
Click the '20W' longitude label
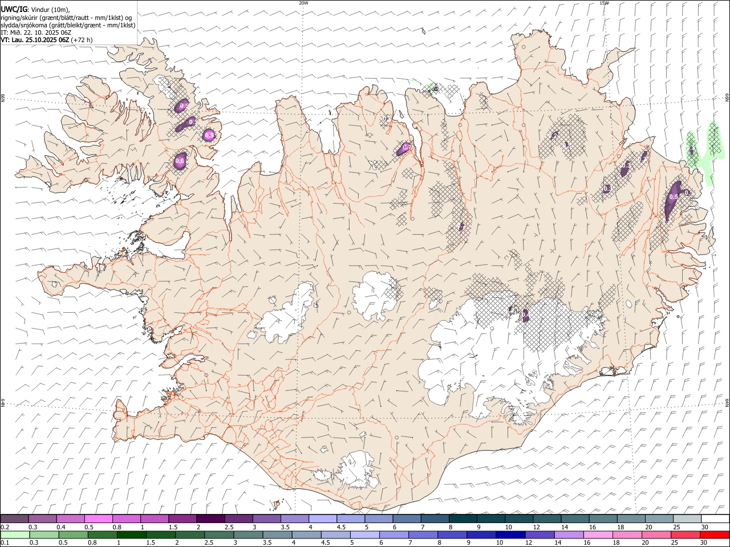pos(303,3)
